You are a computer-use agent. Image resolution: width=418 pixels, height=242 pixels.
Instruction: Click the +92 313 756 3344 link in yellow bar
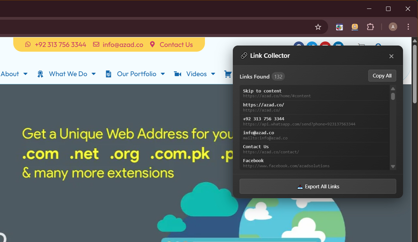(x=60, y=45)
